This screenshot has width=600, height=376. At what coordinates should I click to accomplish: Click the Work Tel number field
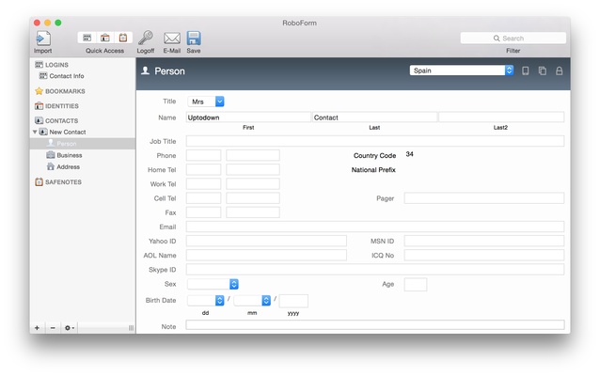point(253,183)
